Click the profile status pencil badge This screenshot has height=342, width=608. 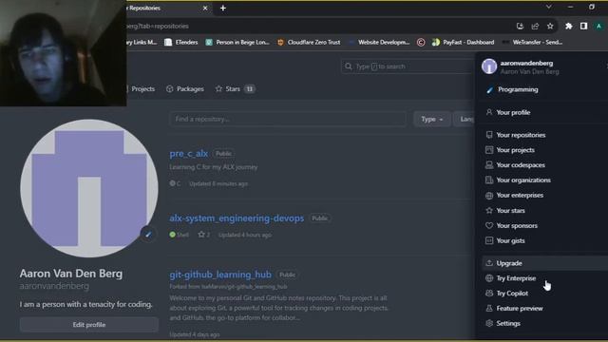148,235
